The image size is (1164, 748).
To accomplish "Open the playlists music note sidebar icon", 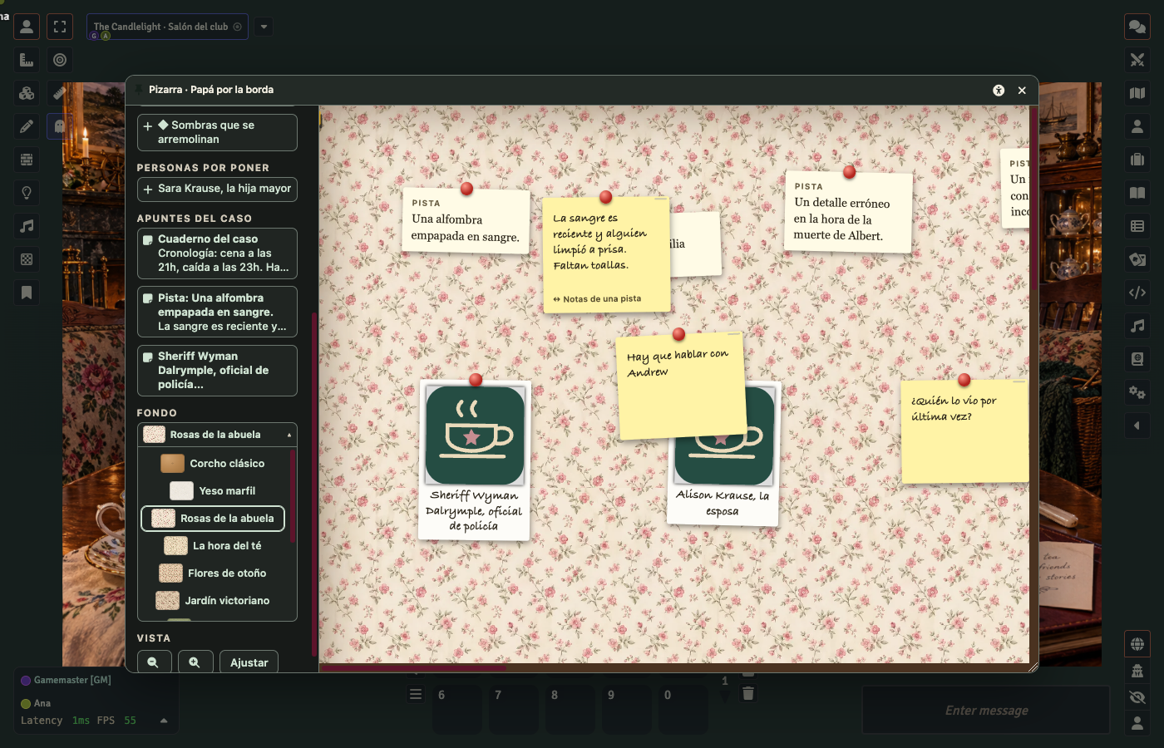I will click(1137, 326).
